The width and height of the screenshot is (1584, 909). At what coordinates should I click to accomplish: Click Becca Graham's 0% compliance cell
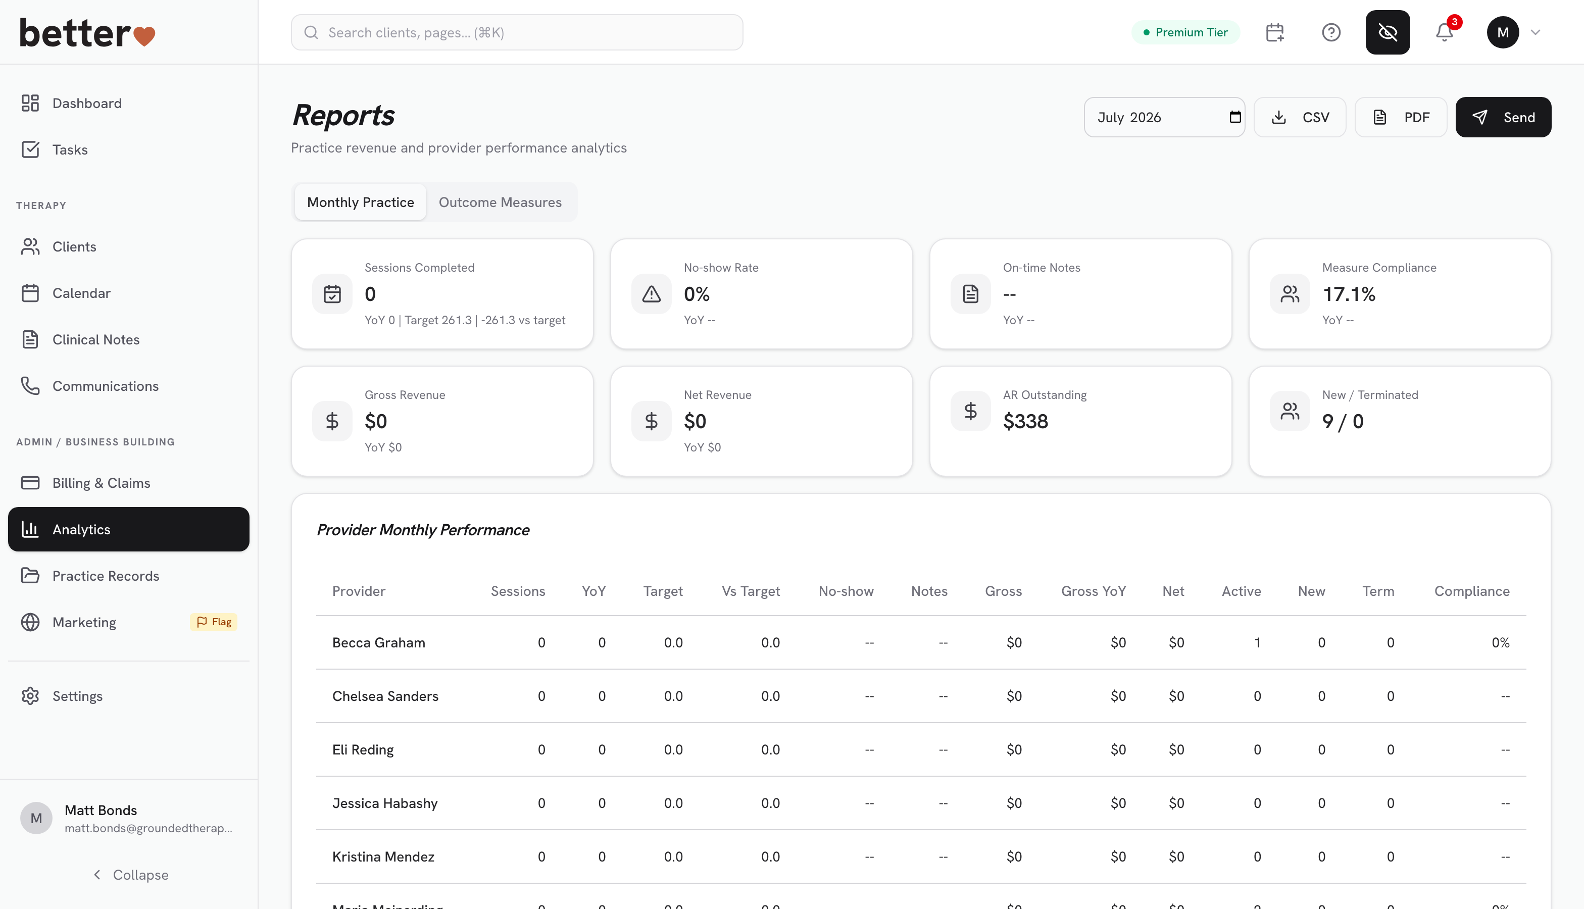coord(1500,642)
